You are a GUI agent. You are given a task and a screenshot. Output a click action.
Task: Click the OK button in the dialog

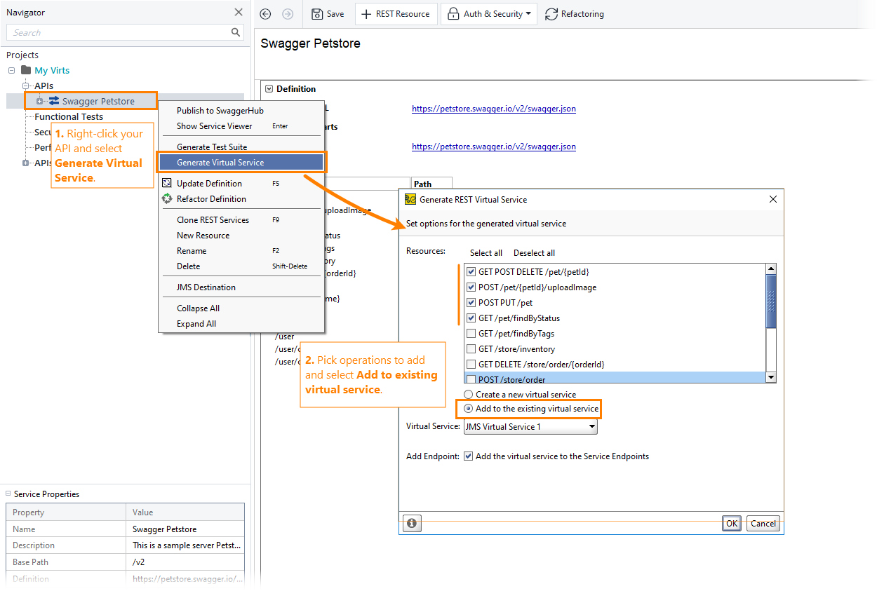click(x=731, y=523)
